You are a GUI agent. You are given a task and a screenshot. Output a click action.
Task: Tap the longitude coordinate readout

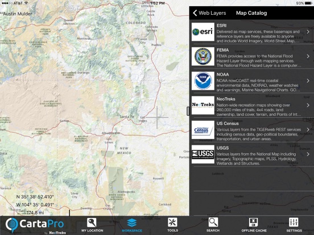35,205
